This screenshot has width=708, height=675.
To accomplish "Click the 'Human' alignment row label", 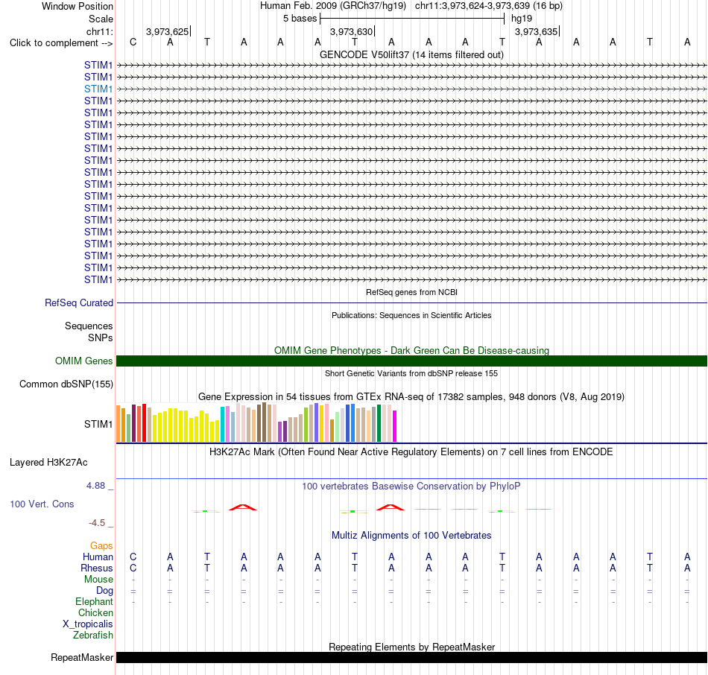I will click(x=98, y=557).
